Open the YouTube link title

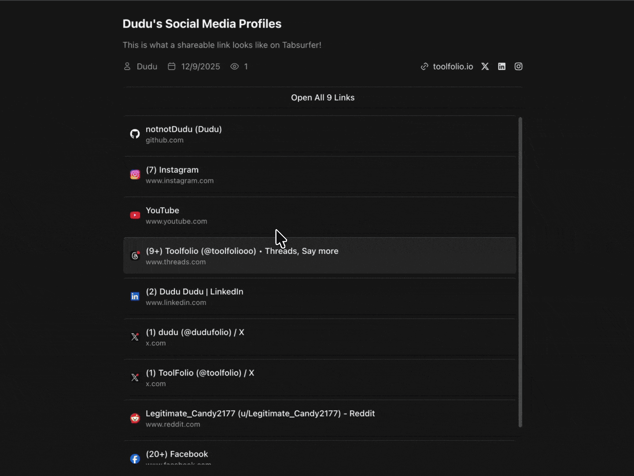(x=162, y=211)
